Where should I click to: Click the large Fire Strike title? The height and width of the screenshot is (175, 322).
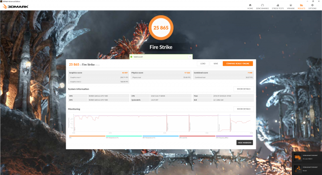click(x=161, y=47)
